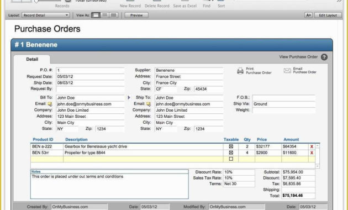348x210 pixels.
Task: Click the Email Purchase Order envelope icon
Action: 287,71
